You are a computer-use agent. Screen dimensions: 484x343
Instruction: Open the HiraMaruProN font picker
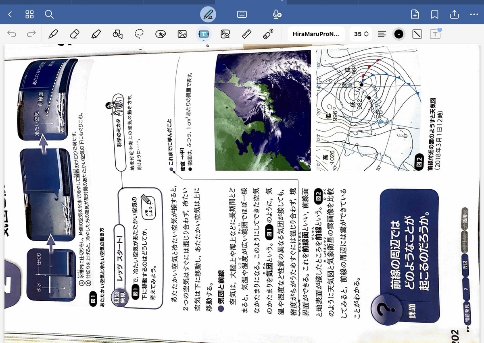click(x=316, y=34)
